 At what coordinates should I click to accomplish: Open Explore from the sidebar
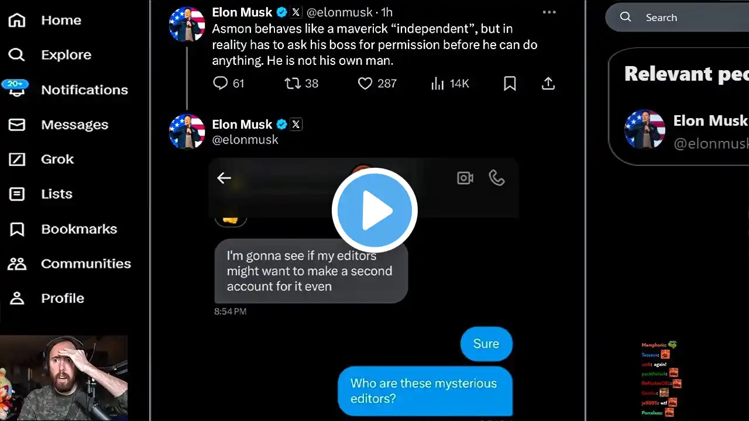[66, 55]
